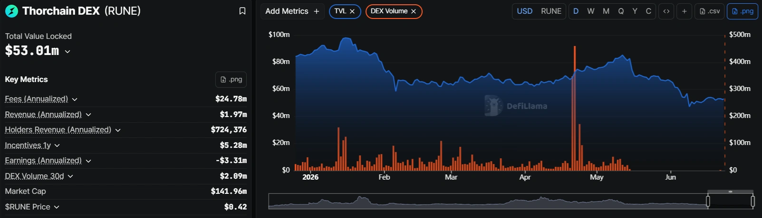Expand Holders Revenue (Annualized) details
The width and height of the screenshot is (762, 218).
click(118, 130)
